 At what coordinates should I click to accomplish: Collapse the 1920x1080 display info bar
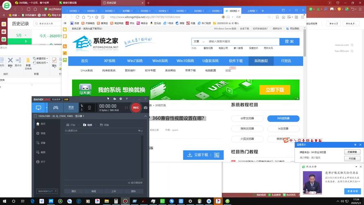(x=145, y=116)
